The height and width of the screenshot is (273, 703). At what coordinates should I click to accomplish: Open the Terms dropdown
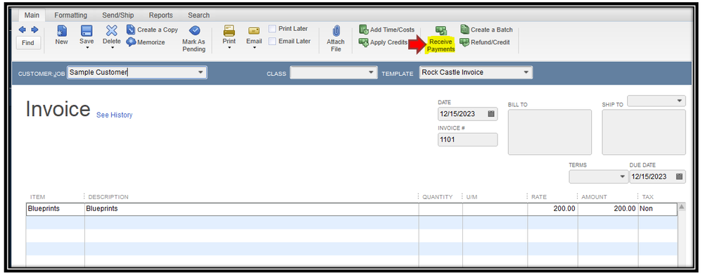623,177
